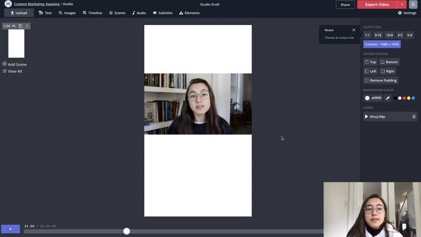Close the Resize tooltip
This screenshot has width=421, height=237.
click(354, 30)
